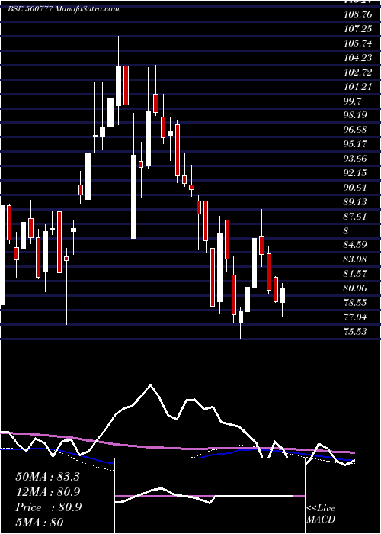This screenshot has height=534, width=381.
Task: Click the 75.53 price axis label
Action: point(356,331)
